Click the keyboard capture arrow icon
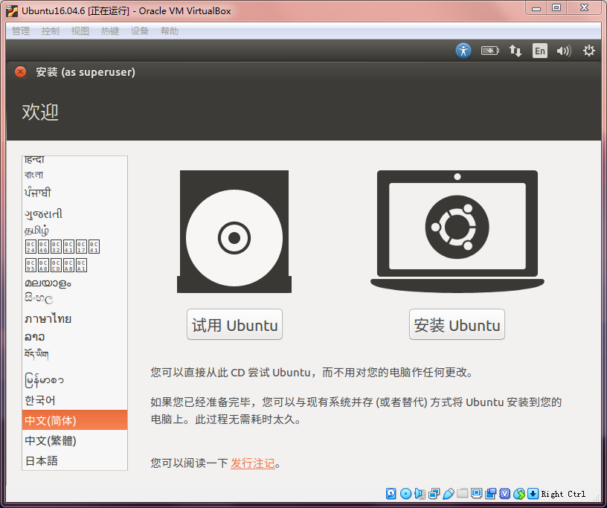Image resolution: width=607 pixels, height=508 pixels. tap(533, 493)
